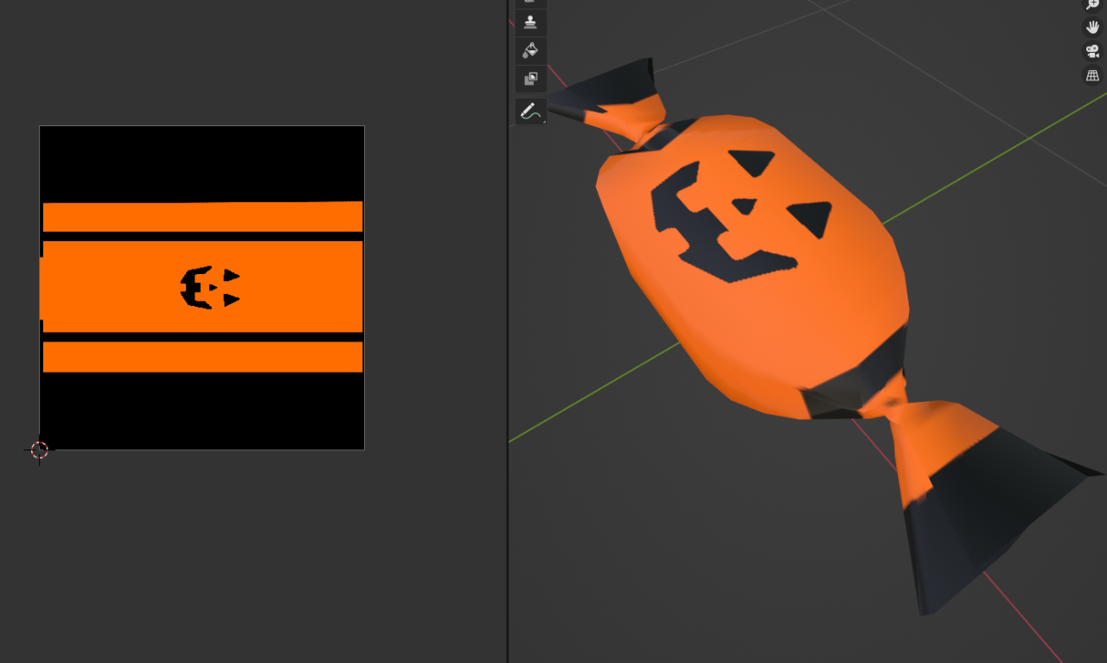Click the Pan hand viewport icon

(1092, 27)
